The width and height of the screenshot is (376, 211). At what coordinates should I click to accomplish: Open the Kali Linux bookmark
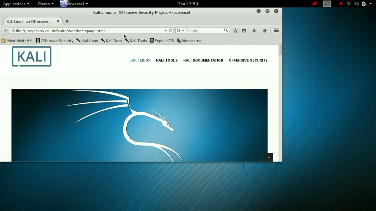coord(87,41)
